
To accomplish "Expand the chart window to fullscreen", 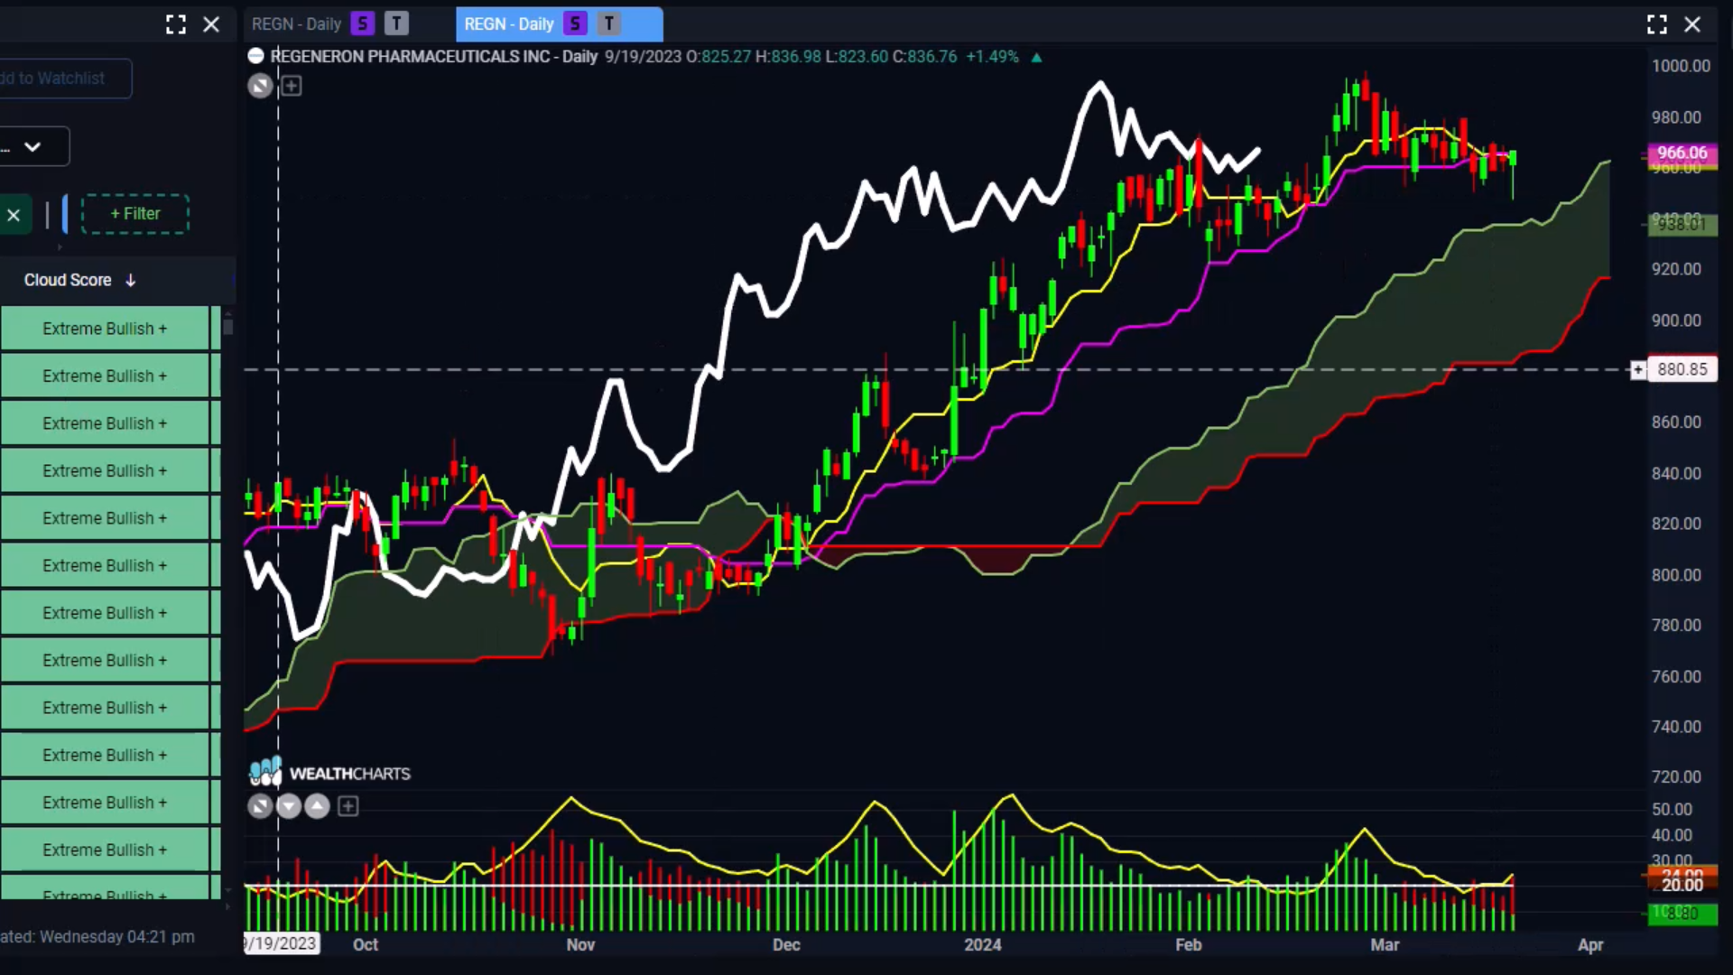I will pos(1657,24).
